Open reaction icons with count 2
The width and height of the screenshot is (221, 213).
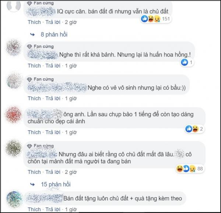tap(194, 129)
